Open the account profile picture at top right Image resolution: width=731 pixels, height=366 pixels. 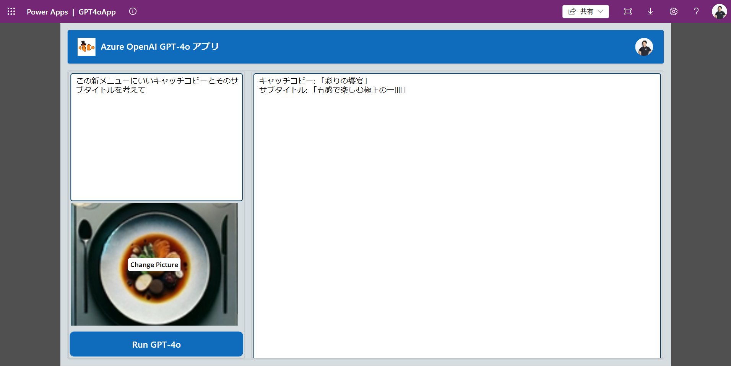(720, 11)
